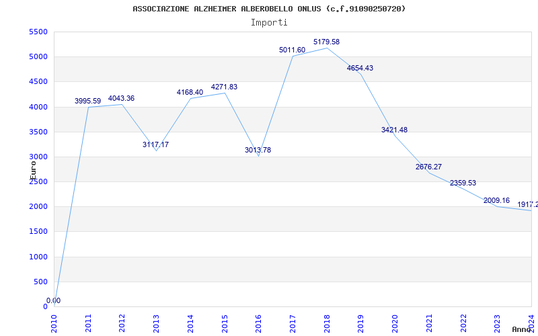
Task: Click the 2020 x-axis year label
Action: click(x=395, y=323)
